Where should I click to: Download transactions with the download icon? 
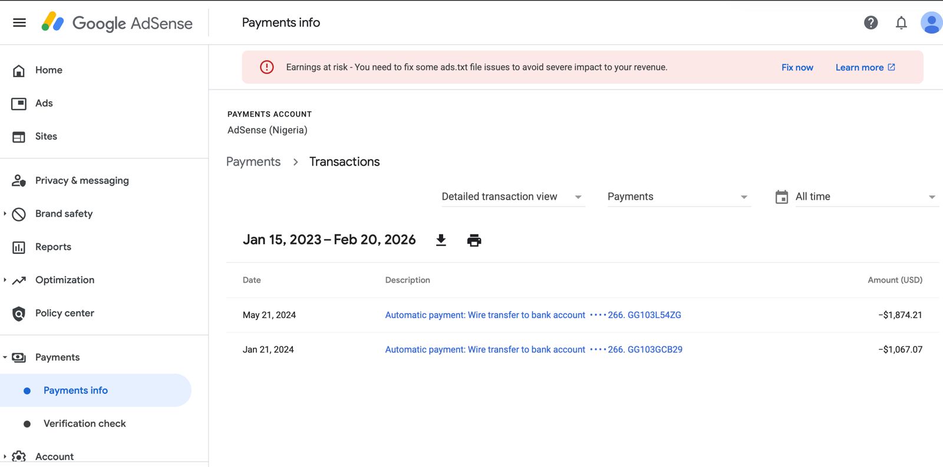click(x=441, y=240)
